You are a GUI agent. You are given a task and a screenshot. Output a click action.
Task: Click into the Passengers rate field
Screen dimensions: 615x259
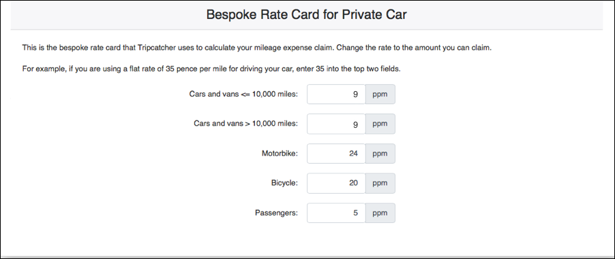click(x=336, y=213)
